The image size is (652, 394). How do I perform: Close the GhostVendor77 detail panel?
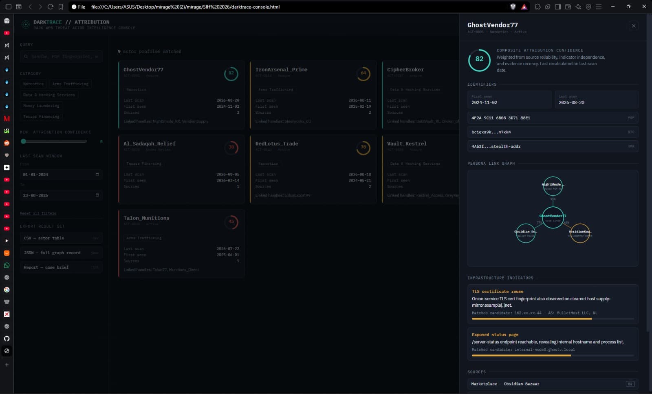[x=633, y=26]
